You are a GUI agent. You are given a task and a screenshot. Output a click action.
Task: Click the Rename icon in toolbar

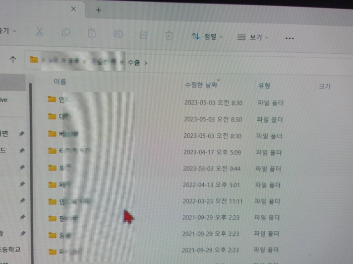pos(118,34)
